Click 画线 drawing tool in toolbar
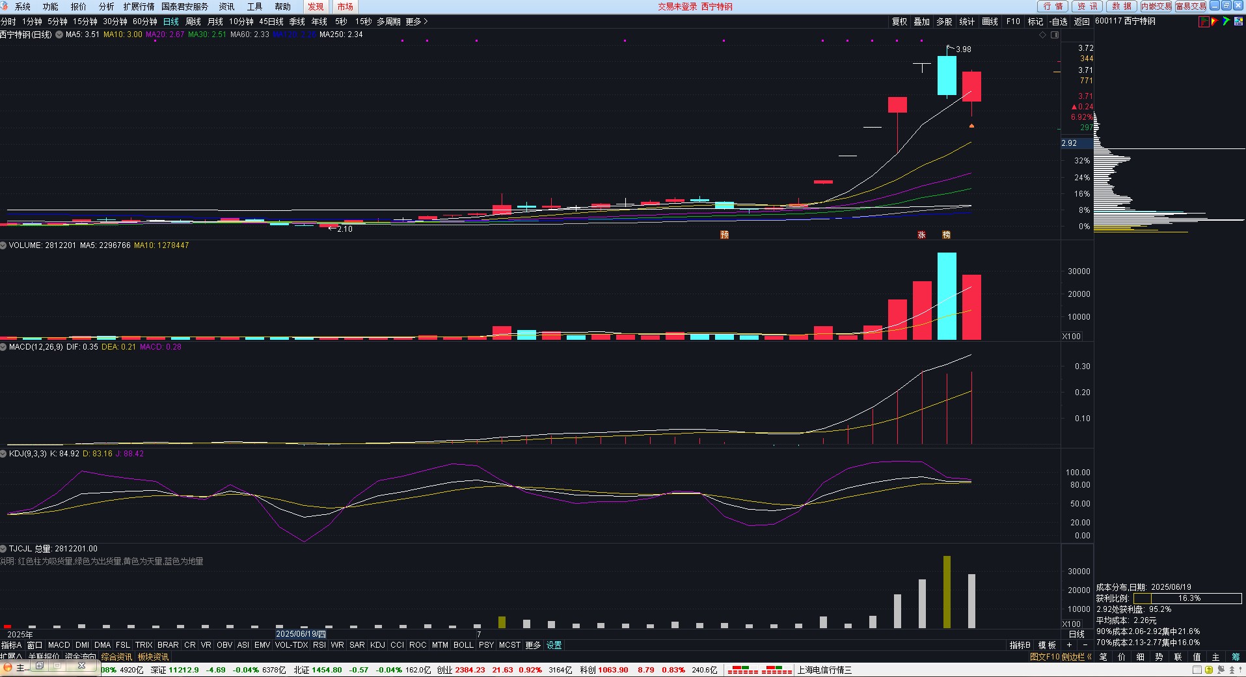This screenshot has width=1246, height=677. pos(990,21)
